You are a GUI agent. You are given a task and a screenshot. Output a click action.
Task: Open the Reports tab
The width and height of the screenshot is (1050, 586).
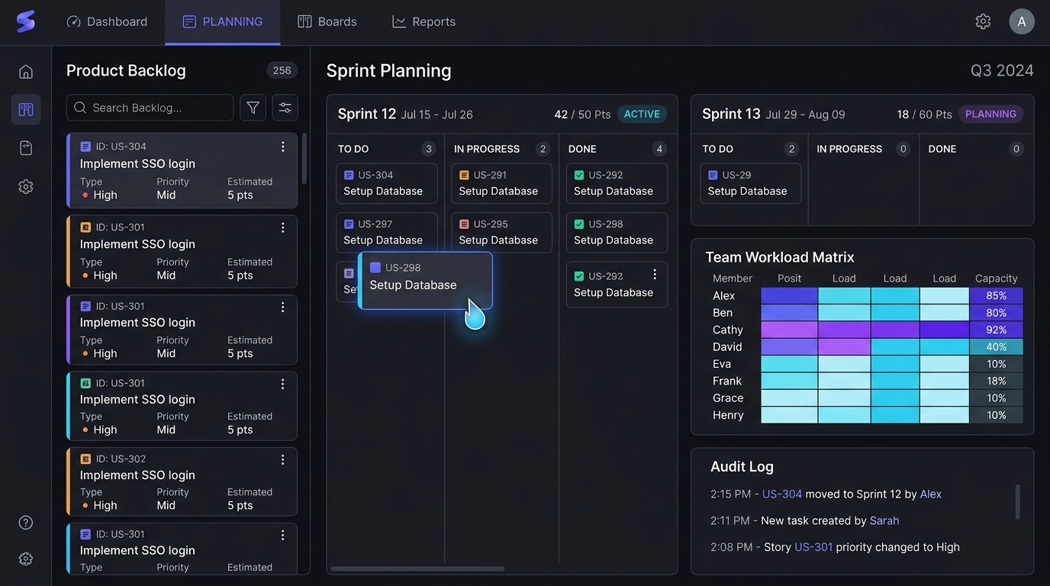point(424,21)
